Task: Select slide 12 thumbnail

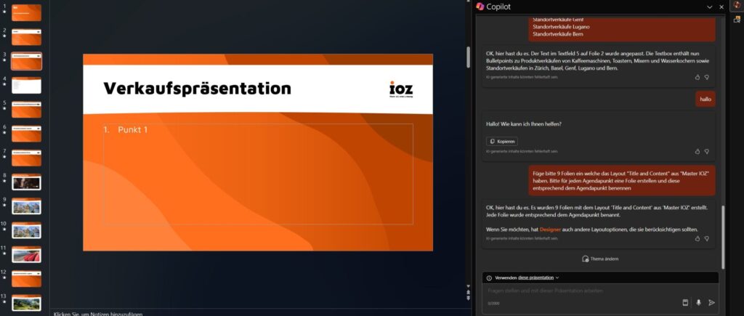Action: click(x=27, y=279)
